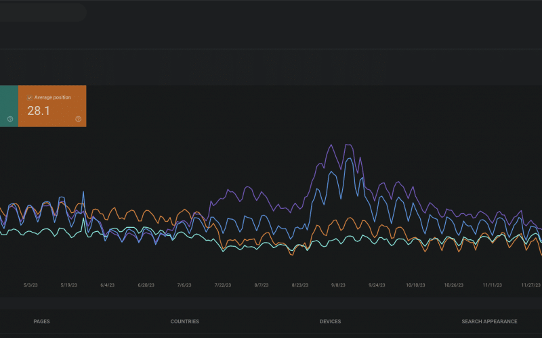Open the COUNTRIES tab
This screenshot has width=542, height=338.
point(184,322)
